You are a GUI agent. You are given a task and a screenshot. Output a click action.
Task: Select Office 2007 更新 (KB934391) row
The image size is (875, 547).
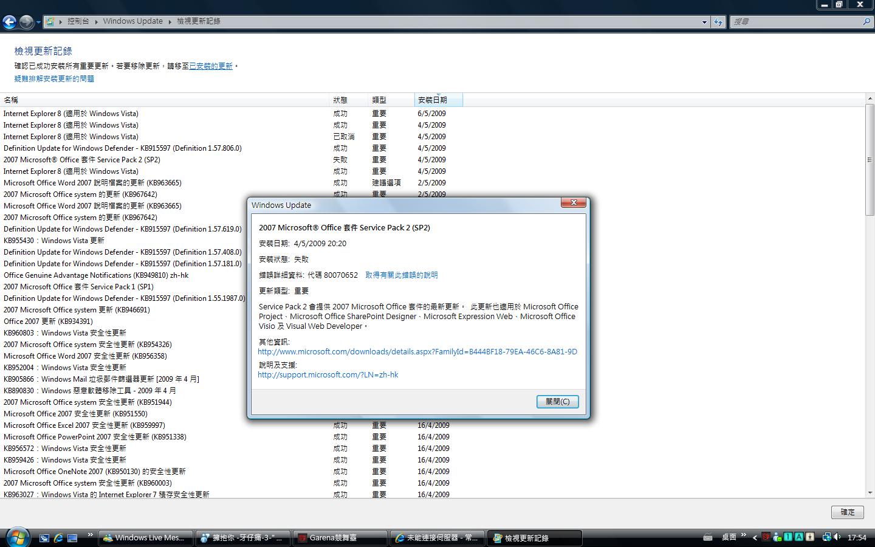[x=48, y=322]
